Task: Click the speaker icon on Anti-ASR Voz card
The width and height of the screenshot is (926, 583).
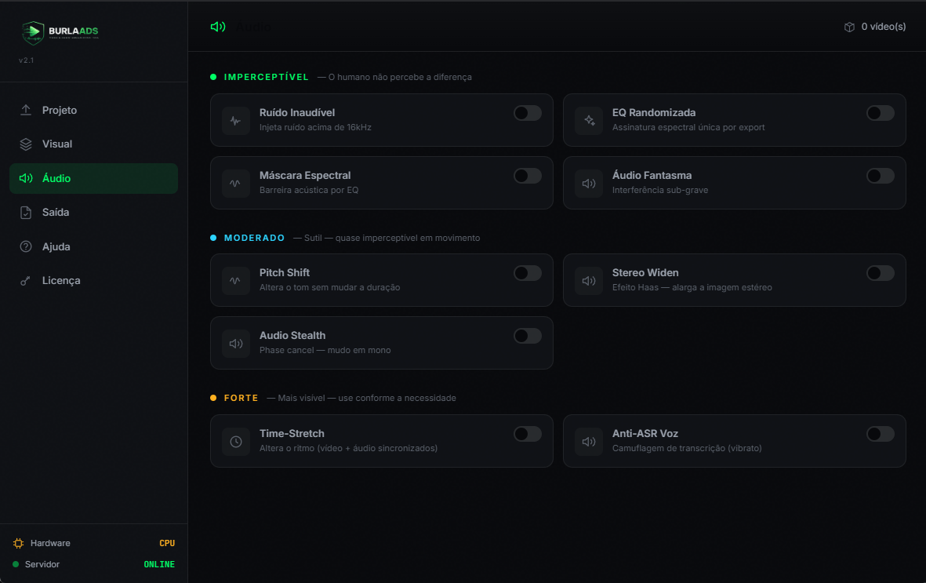Action: click(589, 442)
